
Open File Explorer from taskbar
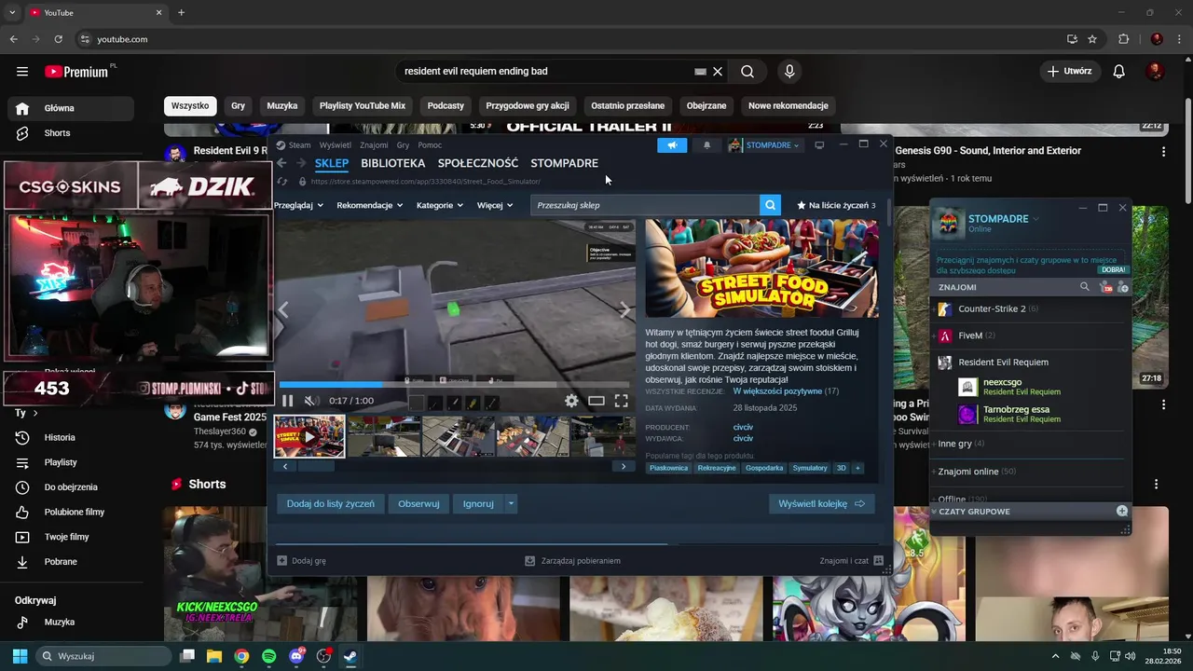(x=214, y=656)
